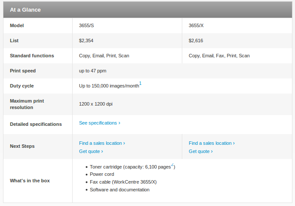Request Get quote under the 3655/X column
The height and width of the screenshot is (206, 295).
[x=200, y=151]
